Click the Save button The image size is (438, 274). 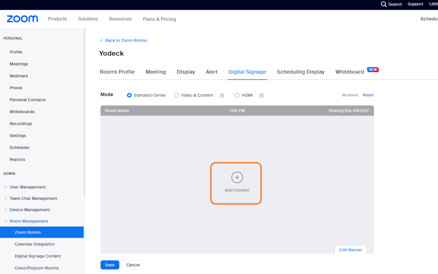(109, 265)
